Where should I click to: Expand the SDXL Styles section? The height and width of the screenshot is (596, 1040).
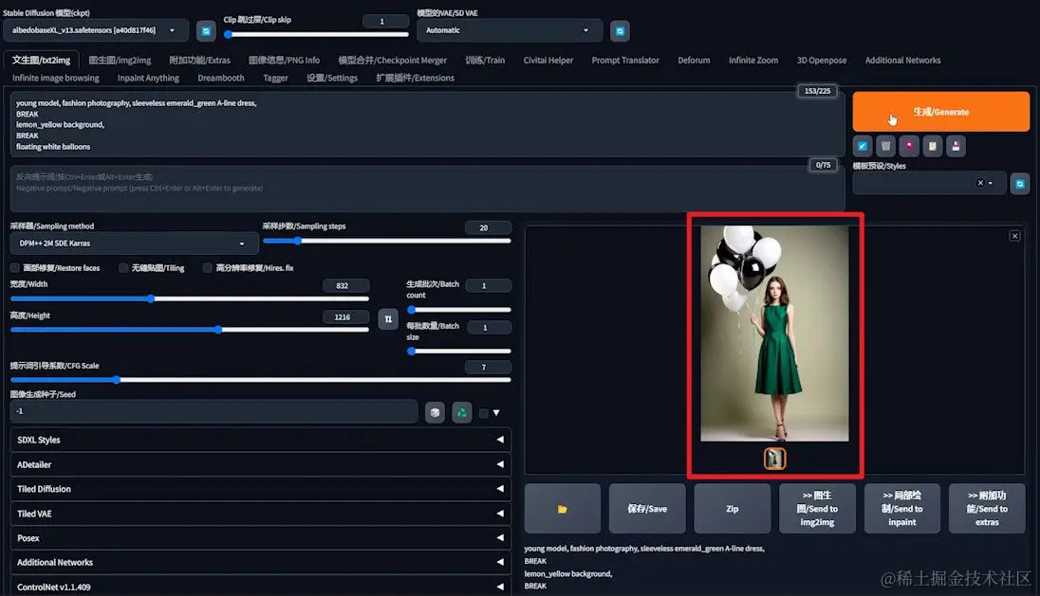[x=260, y=440]
